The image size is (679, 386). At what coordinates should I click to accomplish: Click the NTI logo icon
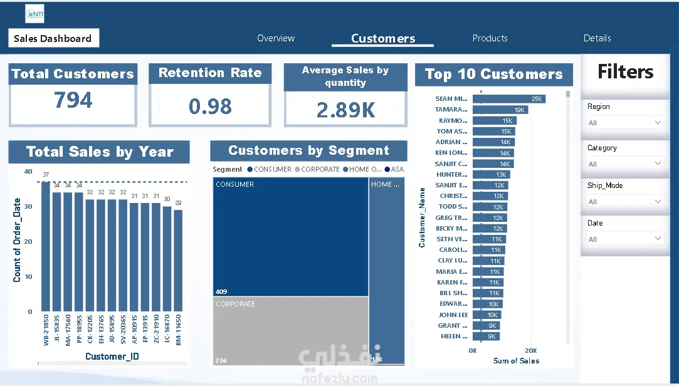tap(34, 14)
